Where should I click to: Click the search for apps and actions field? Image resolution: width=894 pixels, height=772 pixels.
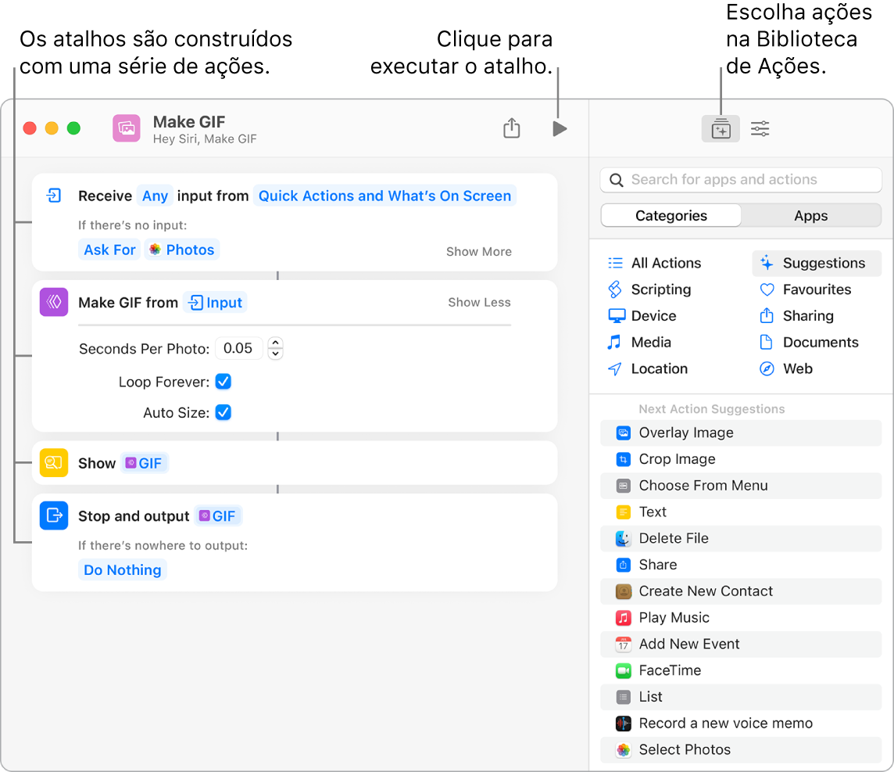(x=740, y=179)
